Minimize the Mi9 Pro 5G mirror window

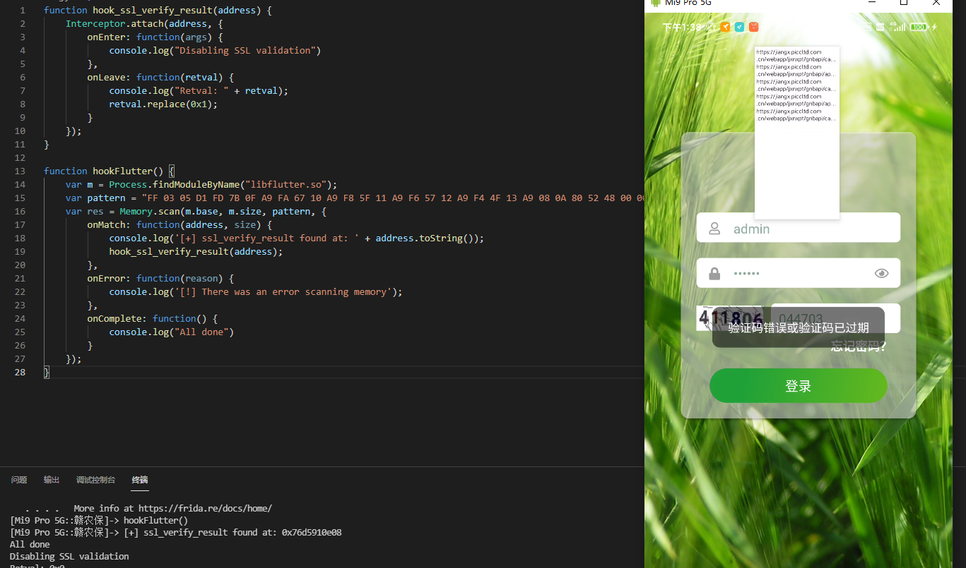pos(871,3)
